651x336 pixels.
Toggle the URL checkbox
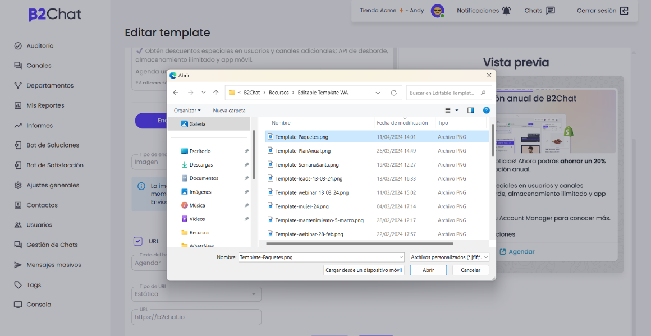138,241
